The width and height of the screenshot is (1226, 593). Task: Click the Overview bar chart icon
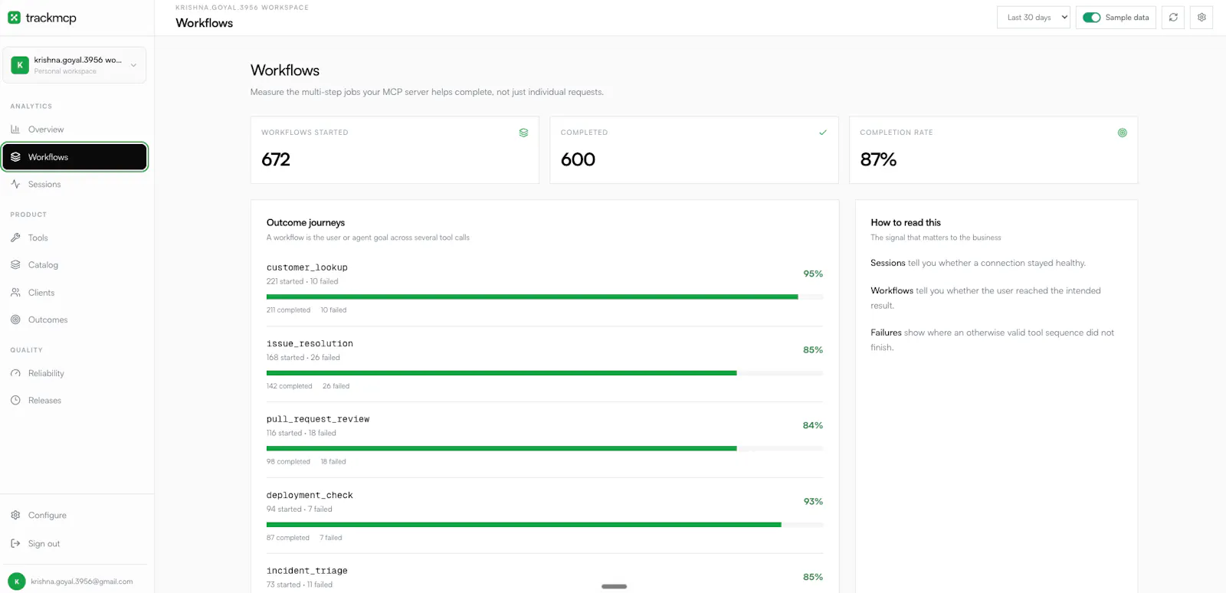click(15, 129)
